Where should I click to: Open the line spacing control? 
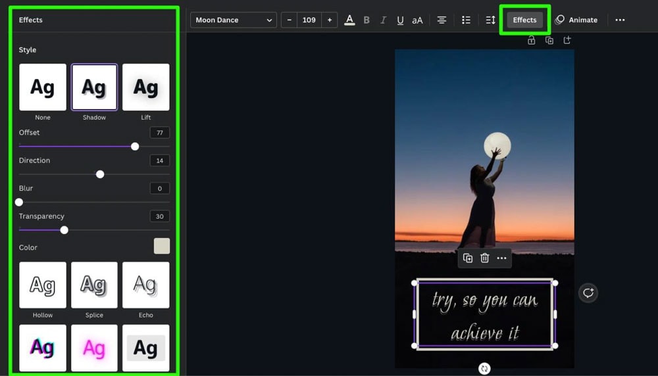490,20
